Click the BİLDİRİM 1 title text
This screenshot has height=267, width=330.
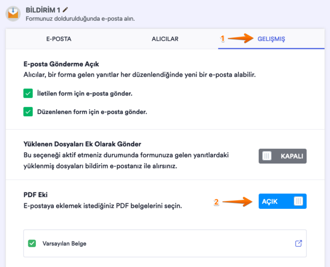tap(43, 9)
